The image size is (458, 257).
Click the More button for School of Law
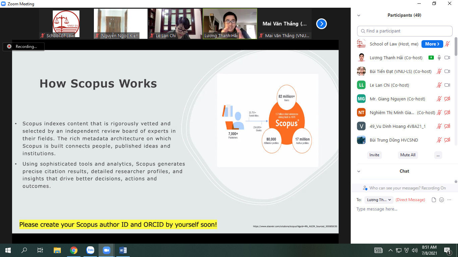(432, 44)
